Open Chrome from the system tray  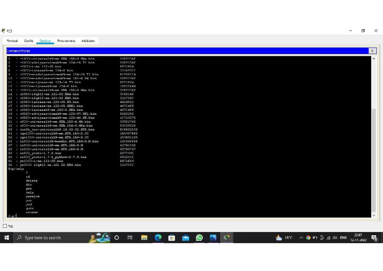point(308,237)
